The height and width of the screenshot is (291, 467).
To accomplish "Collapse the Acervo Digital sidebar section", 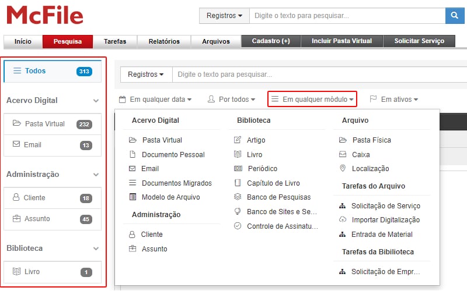I will tap(96, 101).
